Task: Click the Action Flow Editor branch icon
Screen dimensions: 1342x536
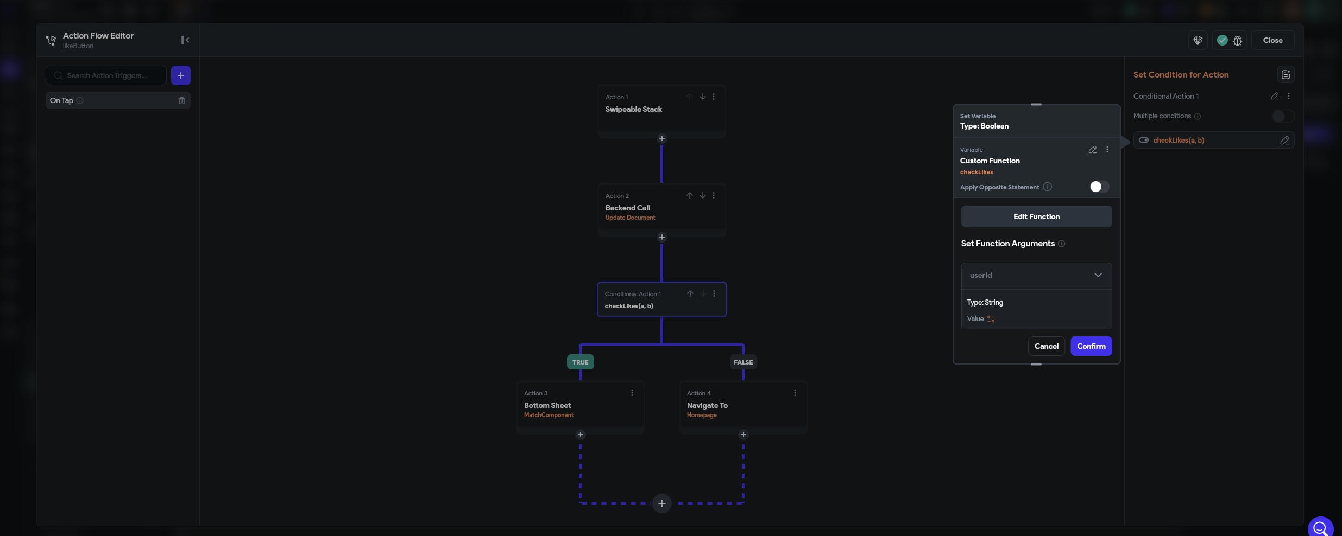Action: coord(51,40)
